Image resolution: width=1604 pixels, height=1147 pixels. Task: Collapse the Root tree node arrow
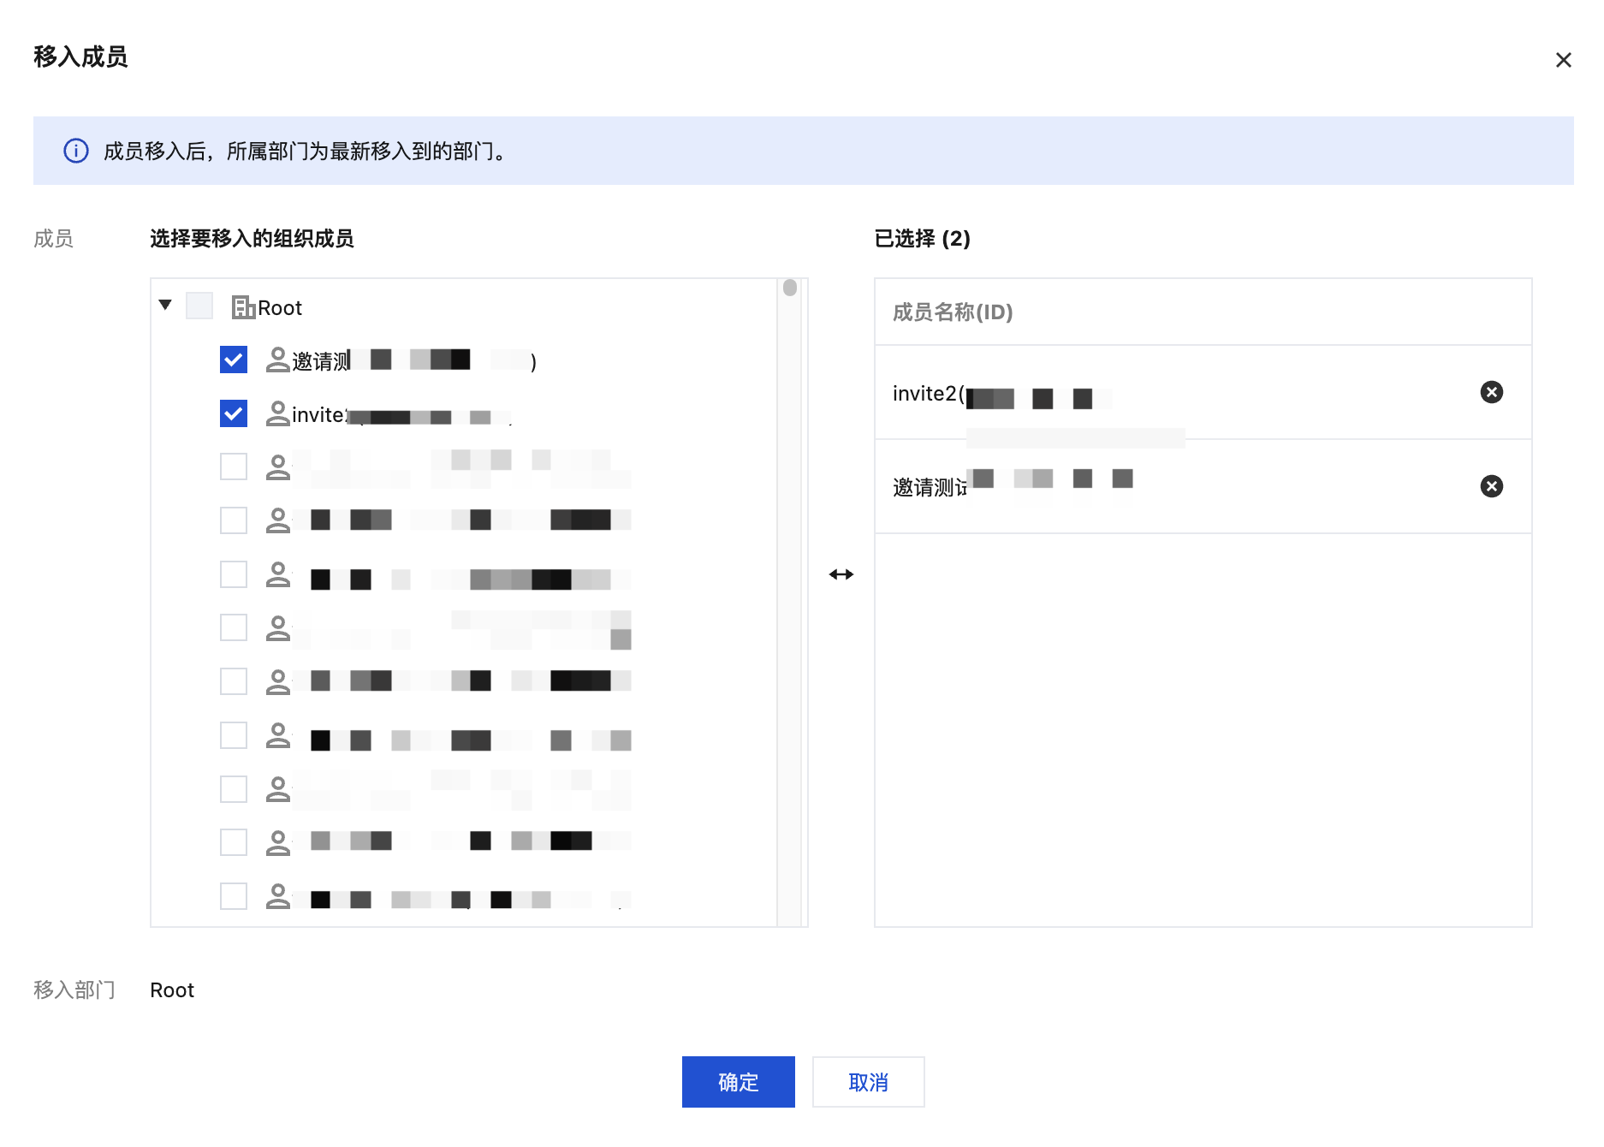(165, 306)
